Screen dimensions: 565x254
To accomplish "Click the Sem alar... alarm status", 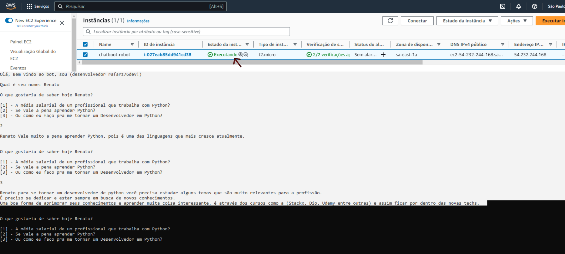I will tap(366, 55).
